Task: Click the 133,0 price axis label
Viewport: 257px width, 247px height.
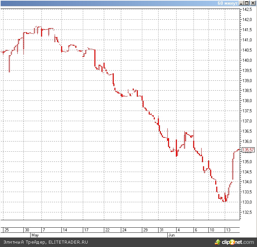Action: click(x=247, y=202)
